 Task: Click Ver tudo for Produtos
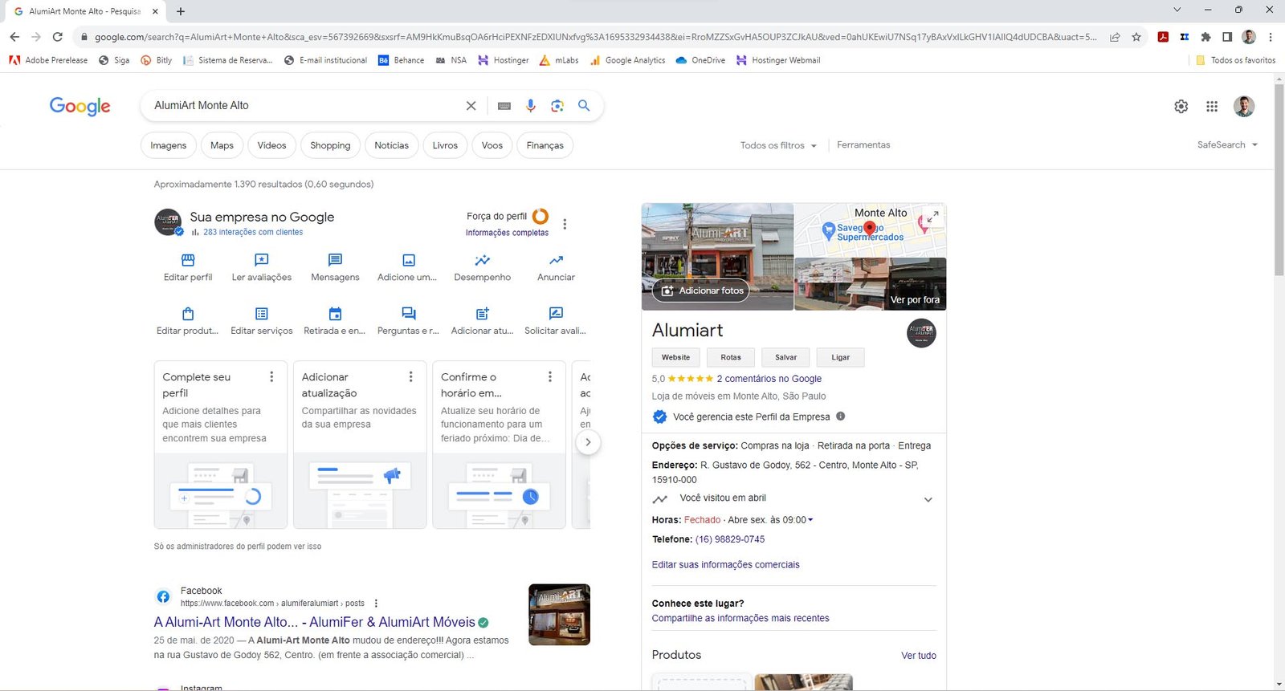(x=918, y=656)
